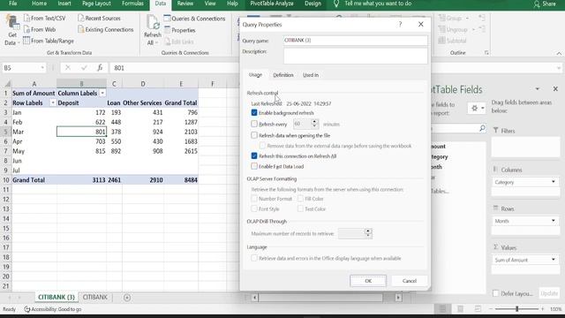Enable Refresh data when opening the file
Screen dimensions: 565x318
[x=254, y=135]
